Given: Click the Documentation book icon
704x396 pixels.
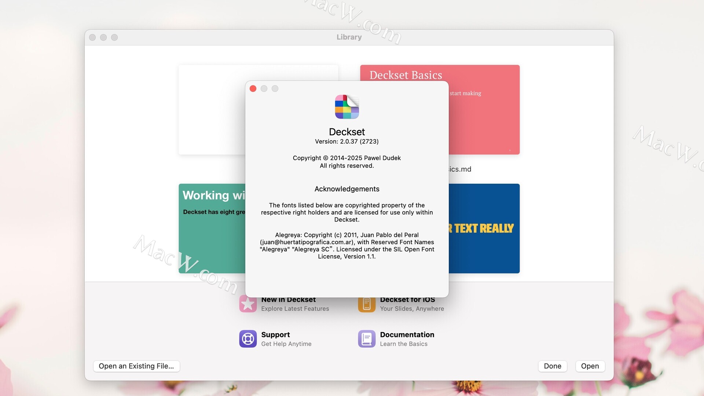Looking at the screenshot, I should point(367,339).
